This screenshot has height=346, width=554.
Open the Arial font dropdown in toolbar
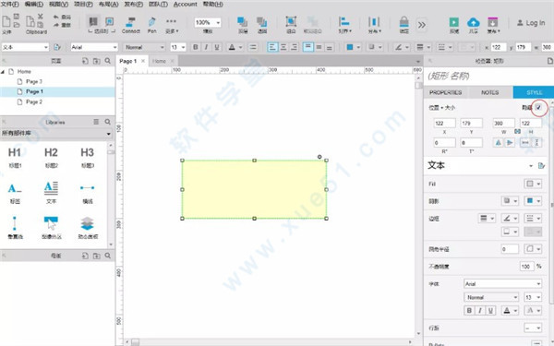[94, 47]
